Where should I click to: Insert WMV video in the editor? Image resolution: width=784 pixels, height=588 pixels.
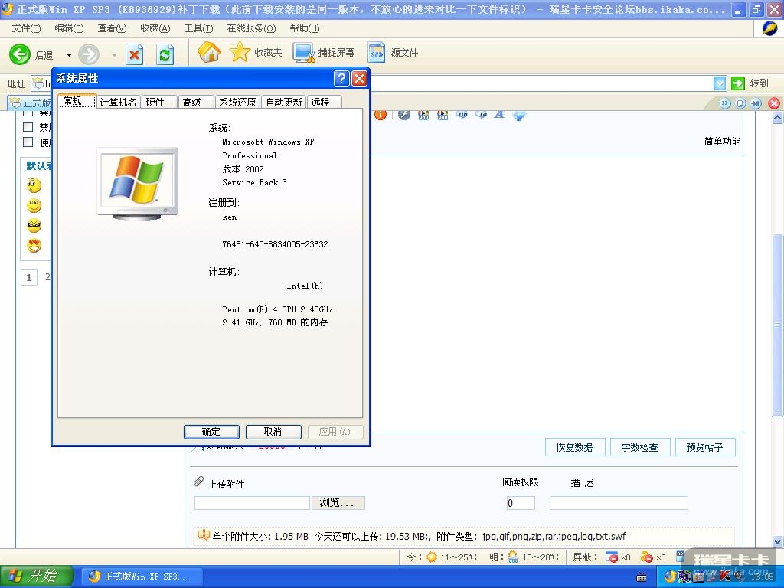click(x=423, y=115)
